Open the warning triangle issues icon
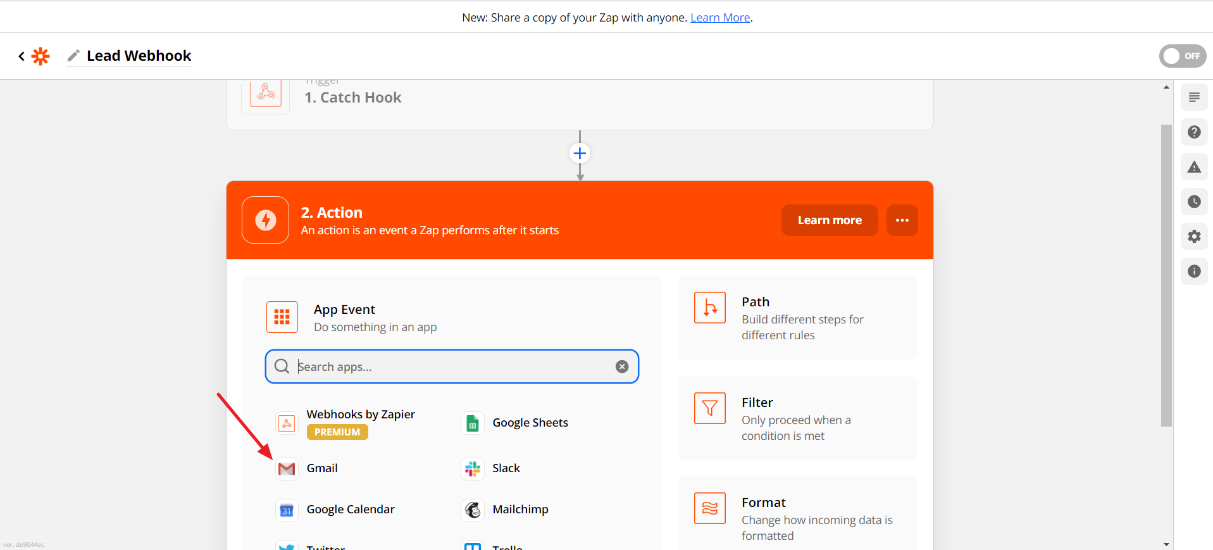1213x550 pixels. [x=1194, y=167]
